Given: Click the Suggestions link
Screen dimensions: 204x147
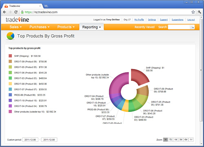Looking at the screenshot, I should [177, 20].
